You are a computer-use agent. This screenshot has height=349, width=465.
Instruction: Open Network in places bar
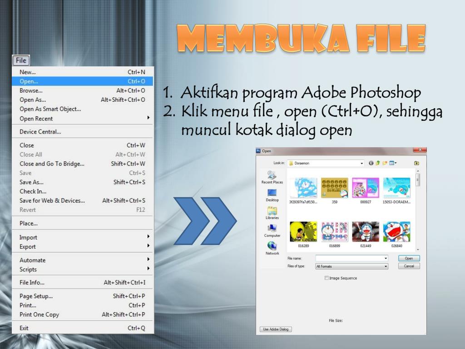click(272, 249)
